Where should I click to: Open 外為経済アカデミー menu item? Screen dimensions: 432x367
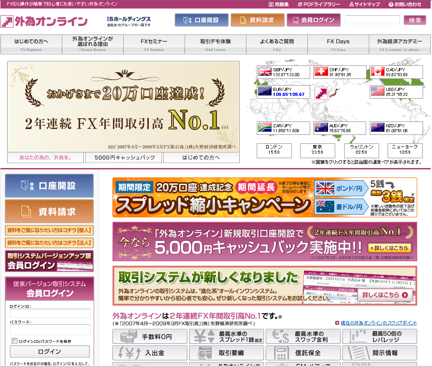point(399,44)
